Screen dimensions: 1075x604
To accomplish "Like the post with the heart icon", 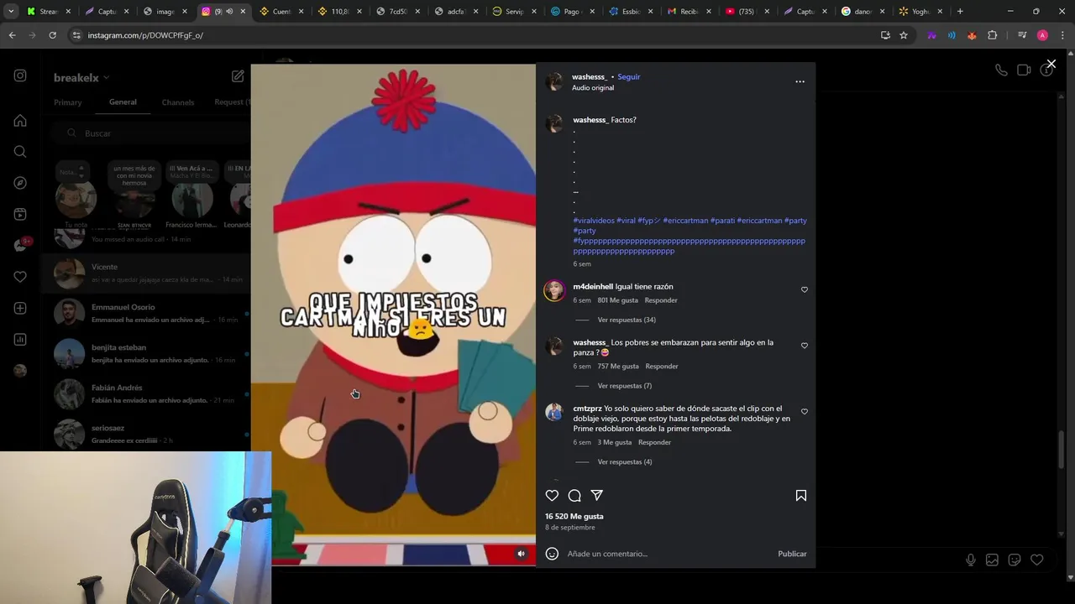I will pos(552,496).
